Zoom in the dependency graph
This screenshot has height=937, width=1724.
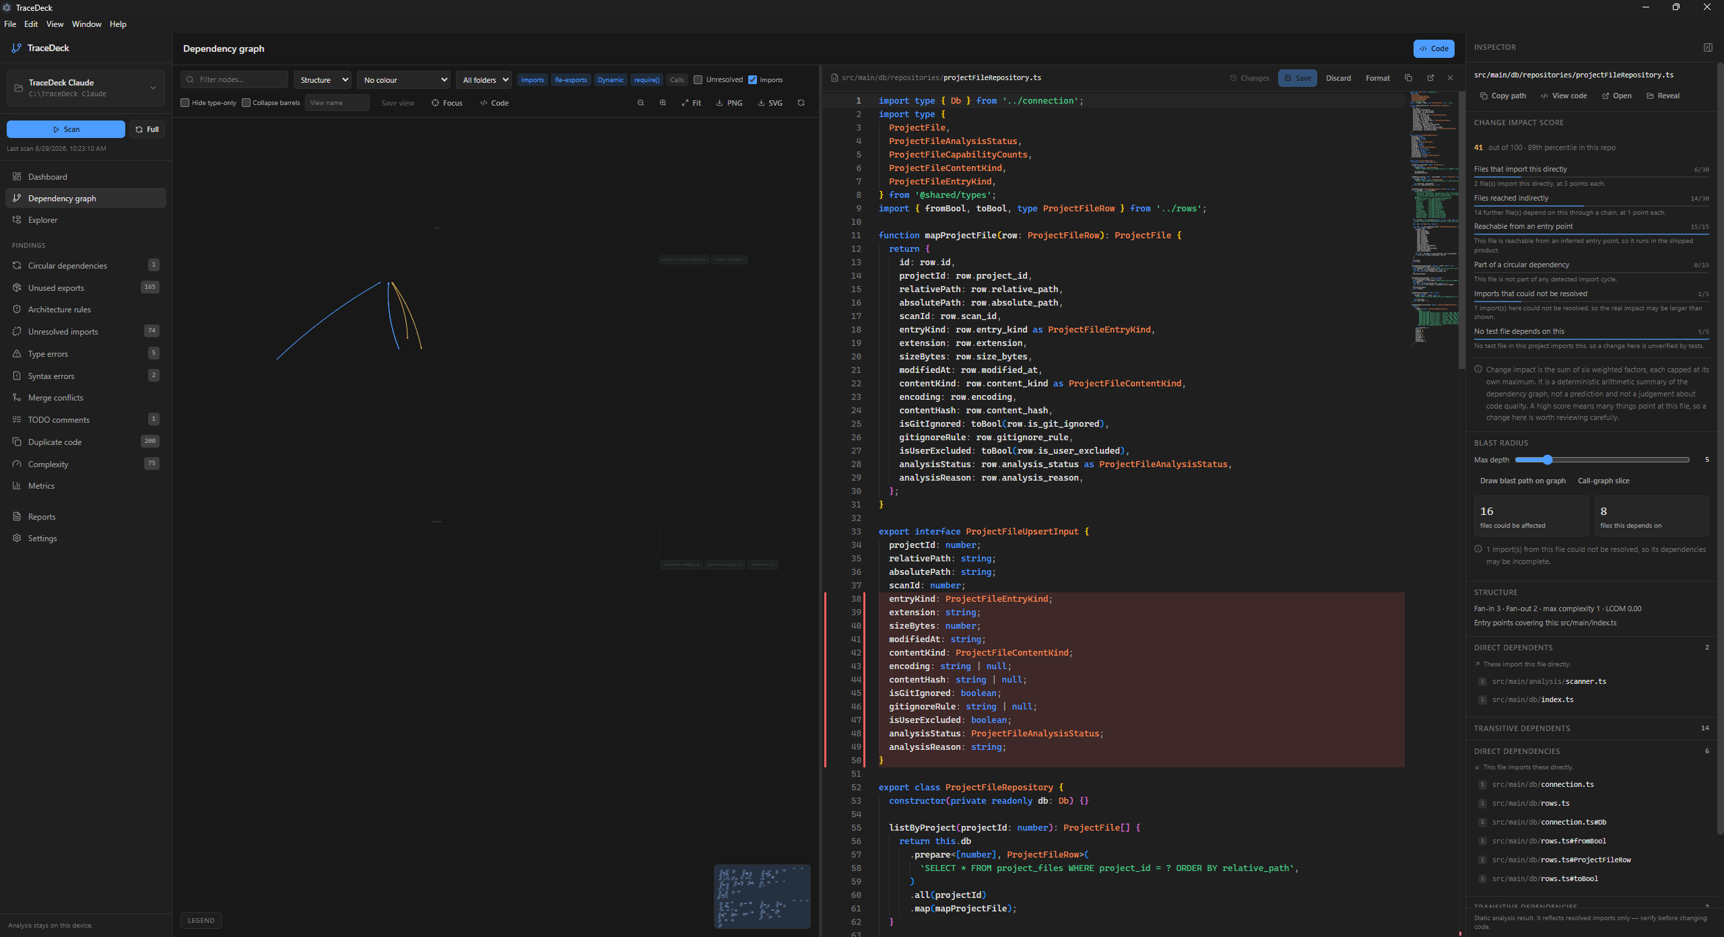pyautogui.click(x=663, y=103)
